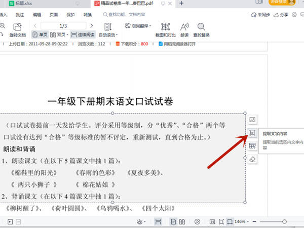The width and height of the screenshot is (304, 228).
Task: Click the 查找功能 search box
Action: 124,15
